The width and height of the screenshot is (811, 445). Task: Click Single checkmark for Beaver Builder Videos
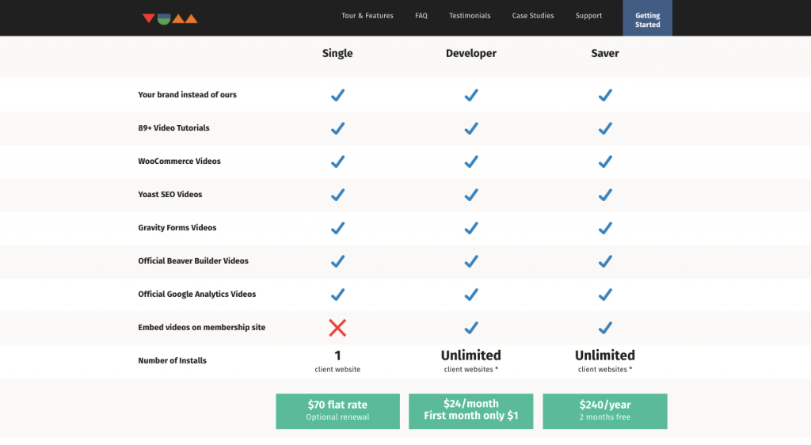[x=337, y=261]
